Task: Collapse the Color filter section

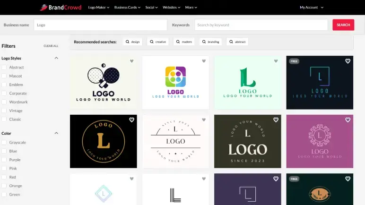Action: click(x=56, y=133)
